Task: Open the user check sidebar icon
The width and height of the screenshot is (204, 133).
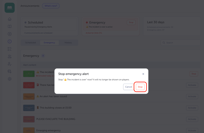Action: pyautogui.click(x=10, y=64)
